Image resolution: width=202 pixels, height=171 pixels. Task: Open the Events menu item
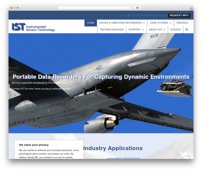(175, 30)
